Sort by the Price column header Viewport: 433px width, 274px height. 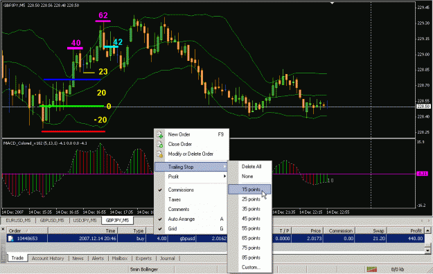pos(308,230)
